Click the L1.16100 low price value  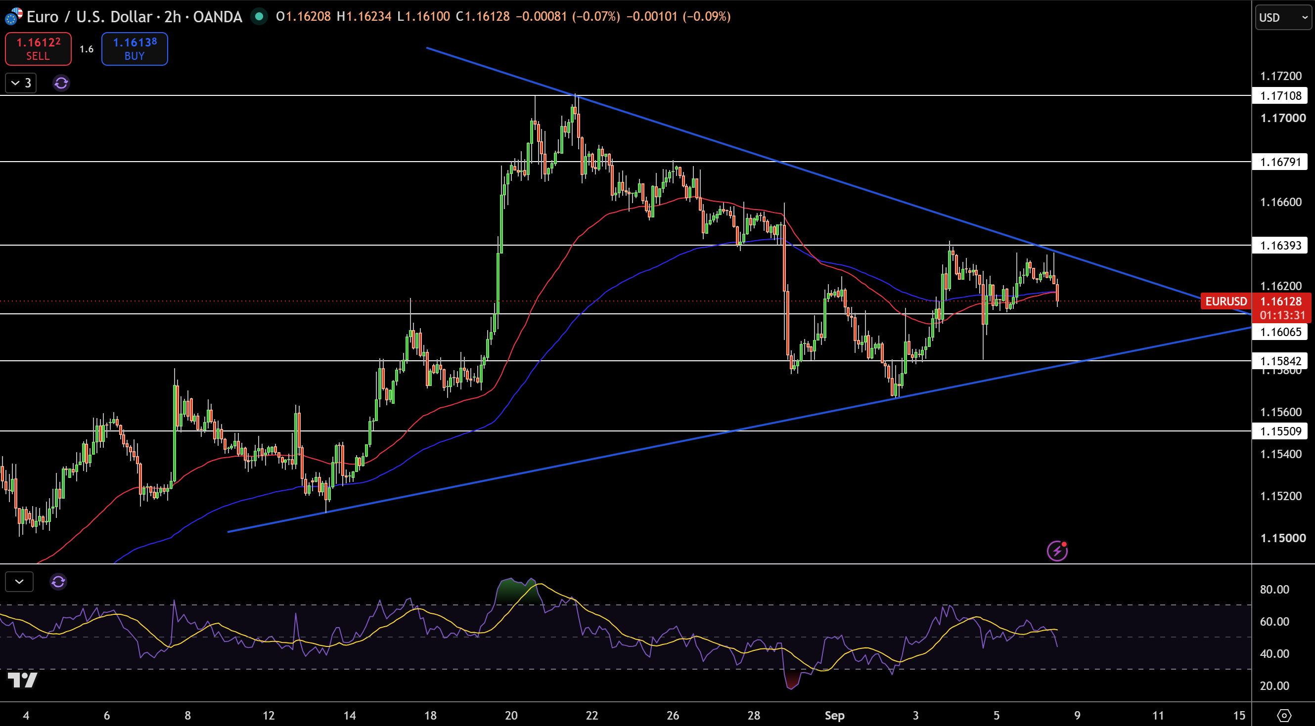pos(423,16)
